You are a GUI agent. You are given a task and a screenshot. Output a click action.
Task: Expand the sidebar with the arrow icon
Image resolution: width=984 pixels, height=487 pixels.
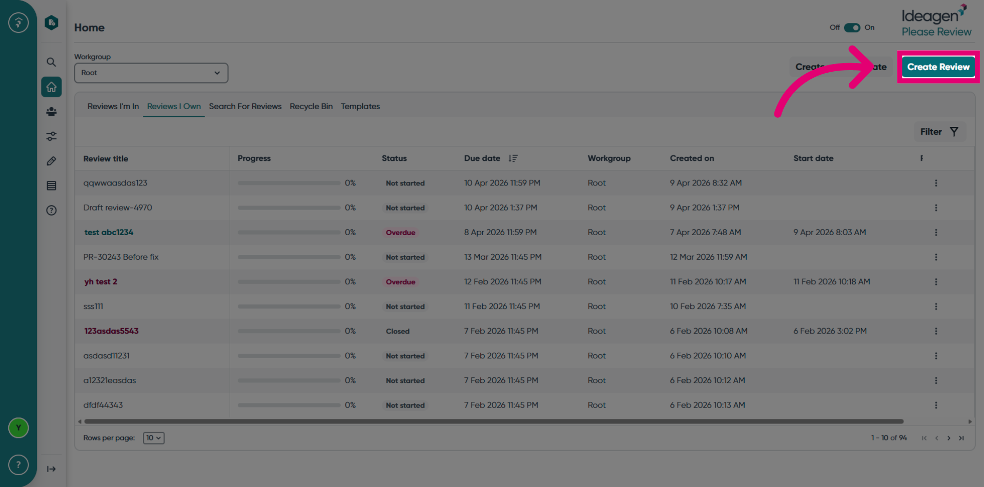pos(51,469)
